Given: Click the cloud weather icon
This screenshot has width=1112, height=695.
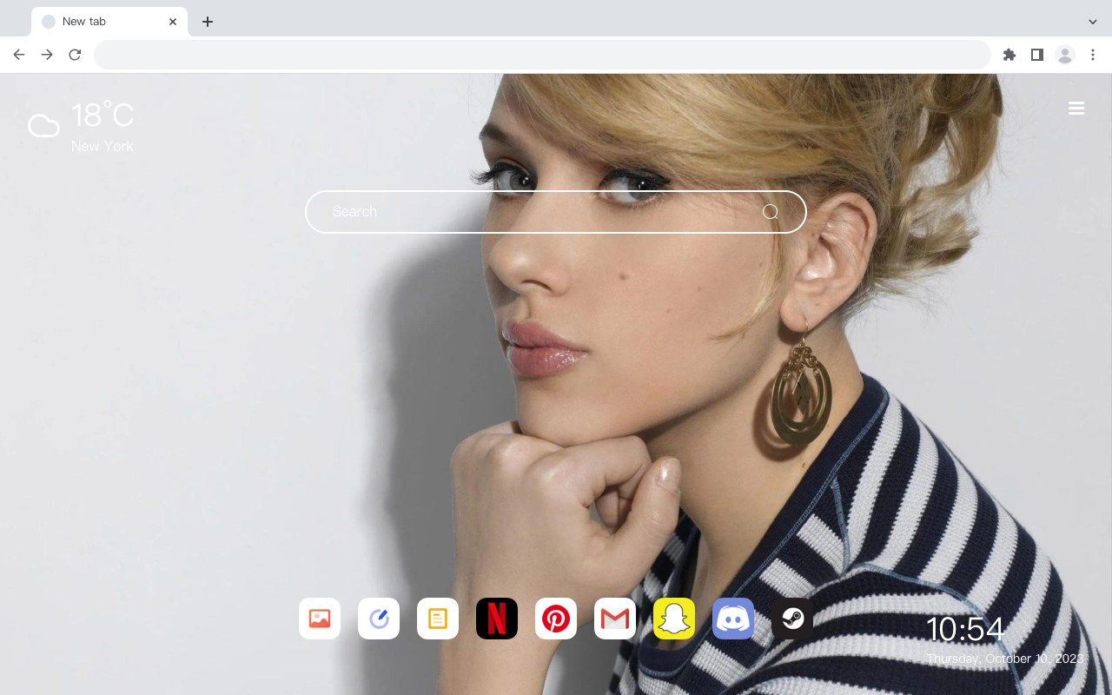Looking at the screenshot, I should point(43,126).
